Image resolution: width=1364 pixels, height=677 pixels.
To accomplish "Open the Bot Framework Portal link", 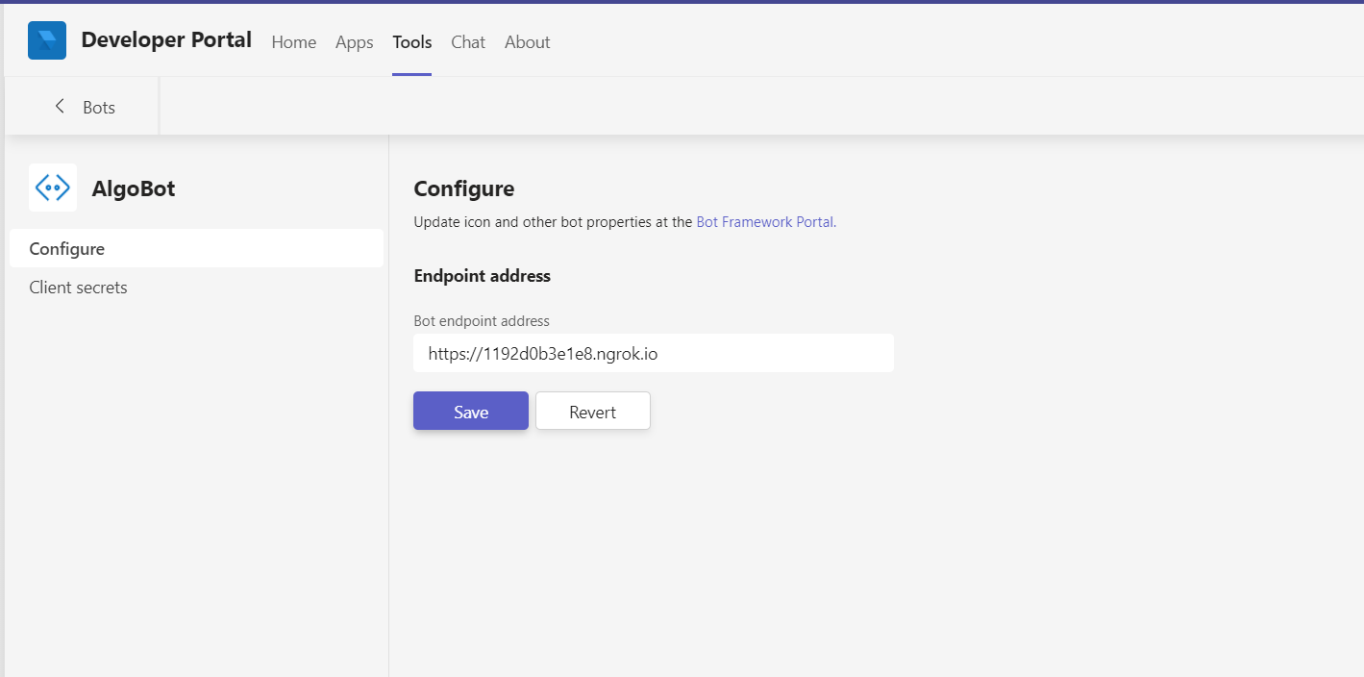I will [765, 222].
